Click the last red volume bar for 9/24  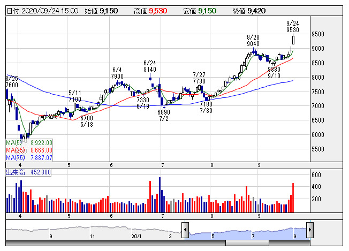point(293,198)
